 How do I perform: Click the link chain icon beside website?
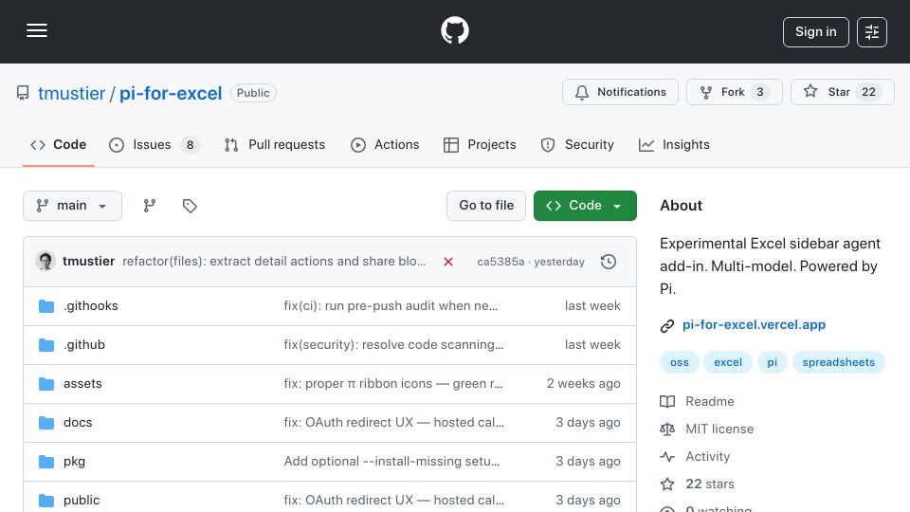[667, 325]
